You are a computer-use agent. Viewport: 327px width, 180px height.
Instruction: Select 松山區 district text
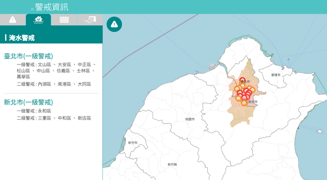point(23,71)
